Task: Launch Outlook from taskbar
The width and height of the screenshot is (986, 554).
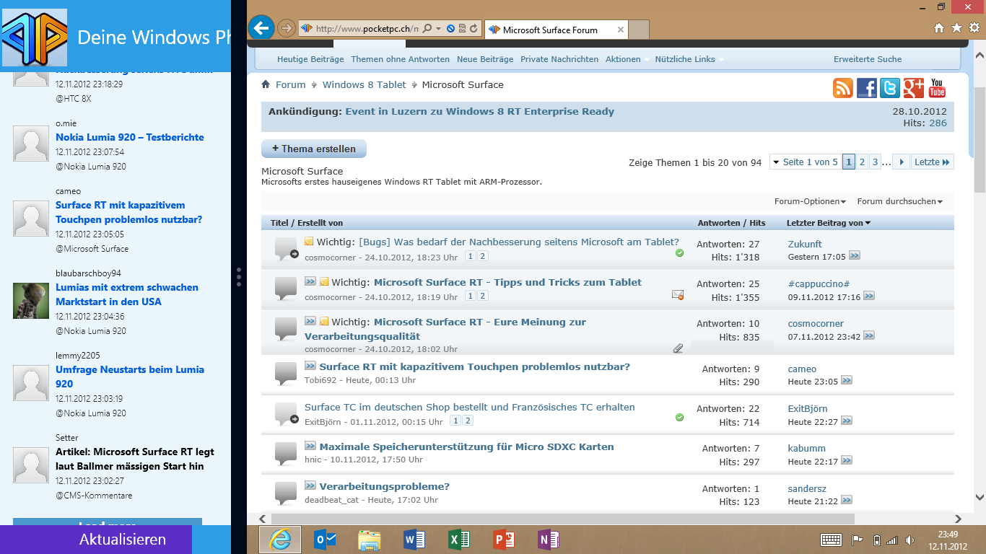Action: pyautogui.click(x=325, y=540)
